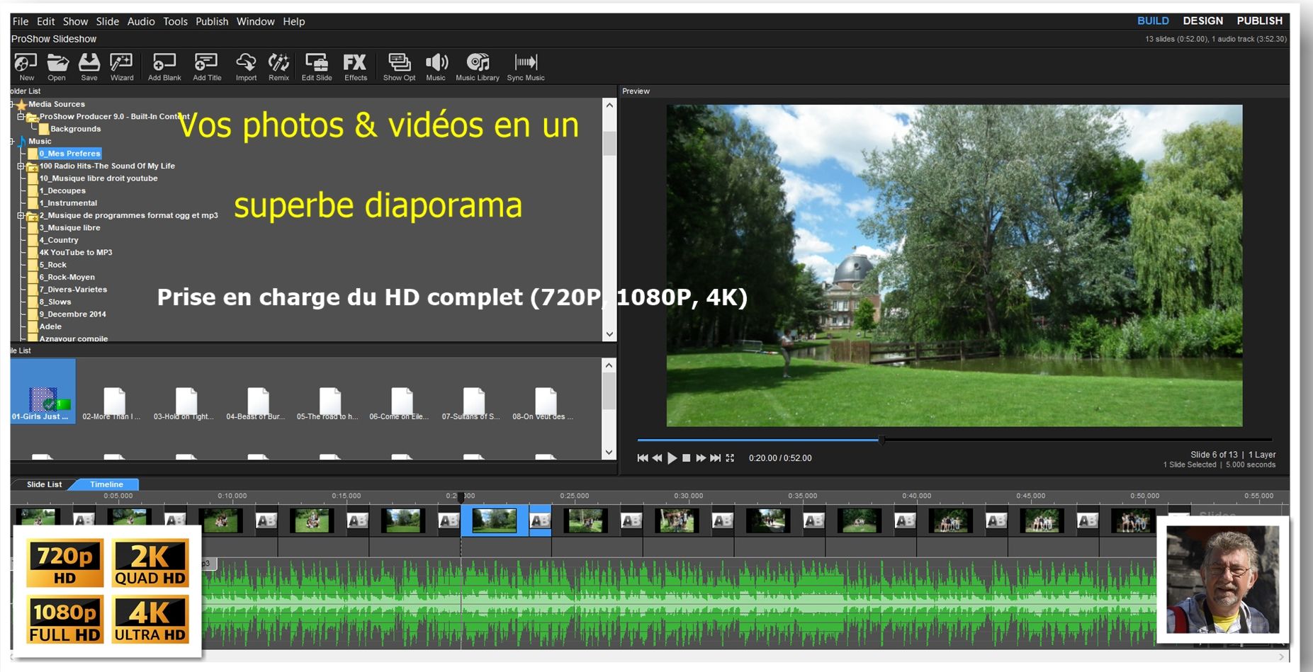Select the 04-Beast of Bur file
This screenshot has height=672, width=1313.
click(256, 404)
